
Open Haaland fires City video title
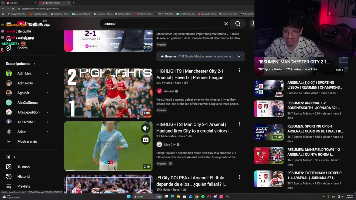pos(194,127)
